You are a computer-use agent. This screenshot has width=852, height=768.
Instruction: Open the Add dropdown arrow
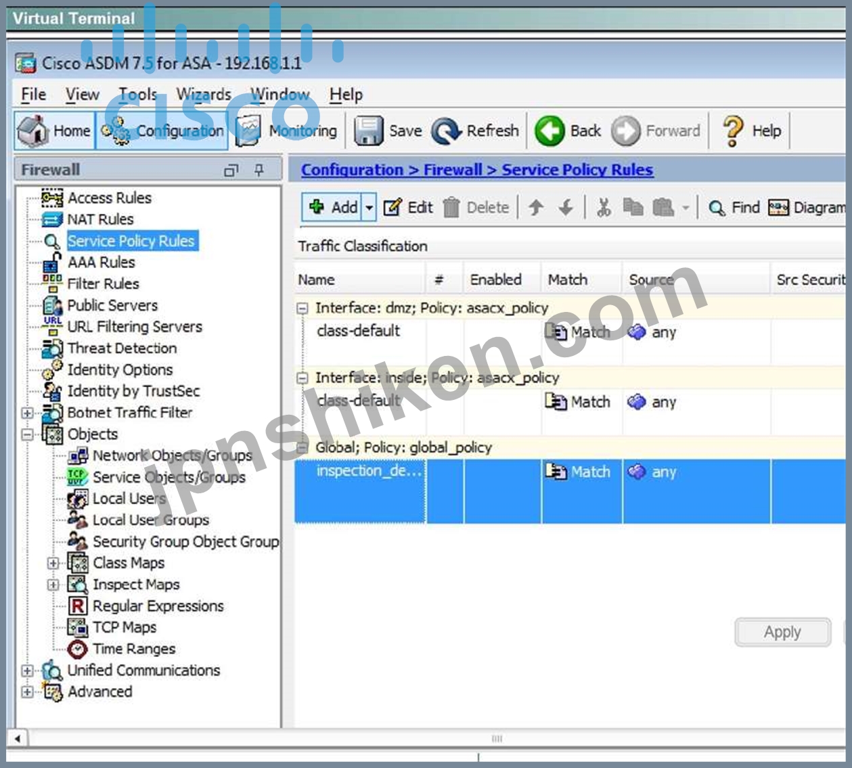369,208
